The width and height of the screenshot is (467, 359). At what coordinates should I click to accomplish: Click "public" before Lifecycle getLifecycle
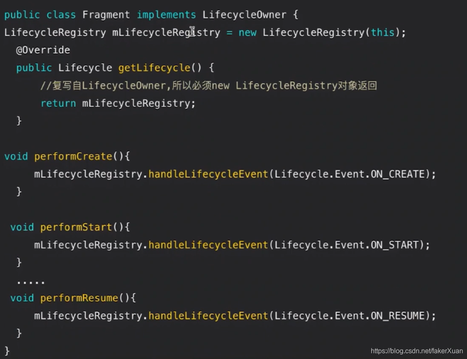point(34,68)
